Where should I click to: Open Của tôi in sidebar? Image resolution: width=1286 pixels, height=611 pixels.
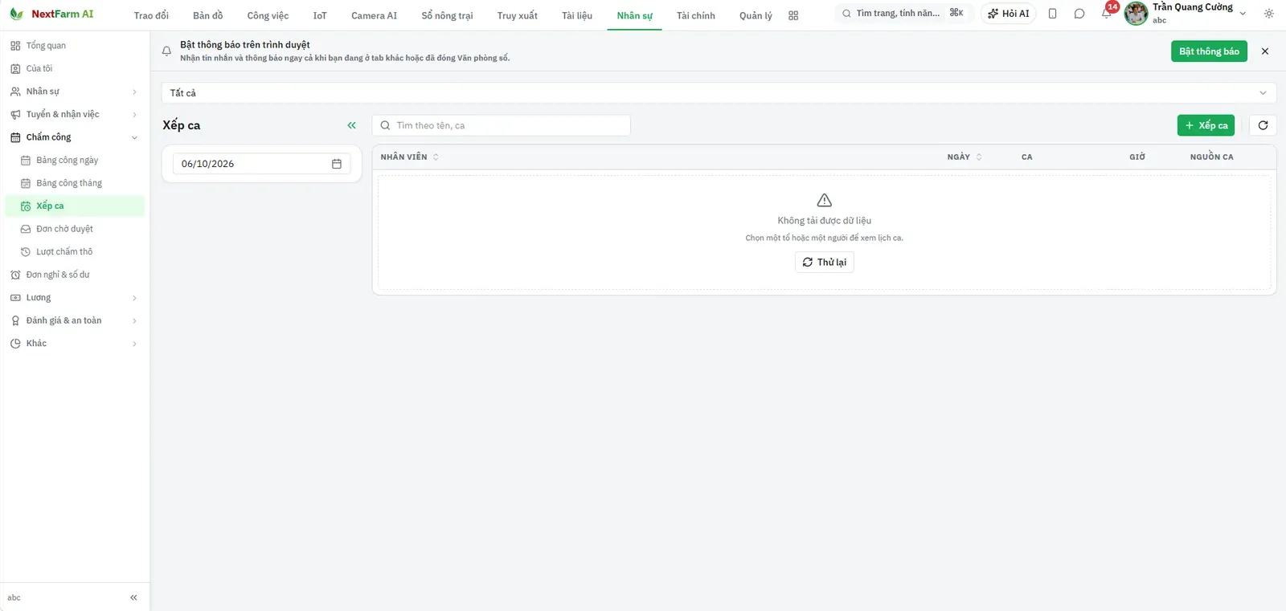[x=75, y=68]
